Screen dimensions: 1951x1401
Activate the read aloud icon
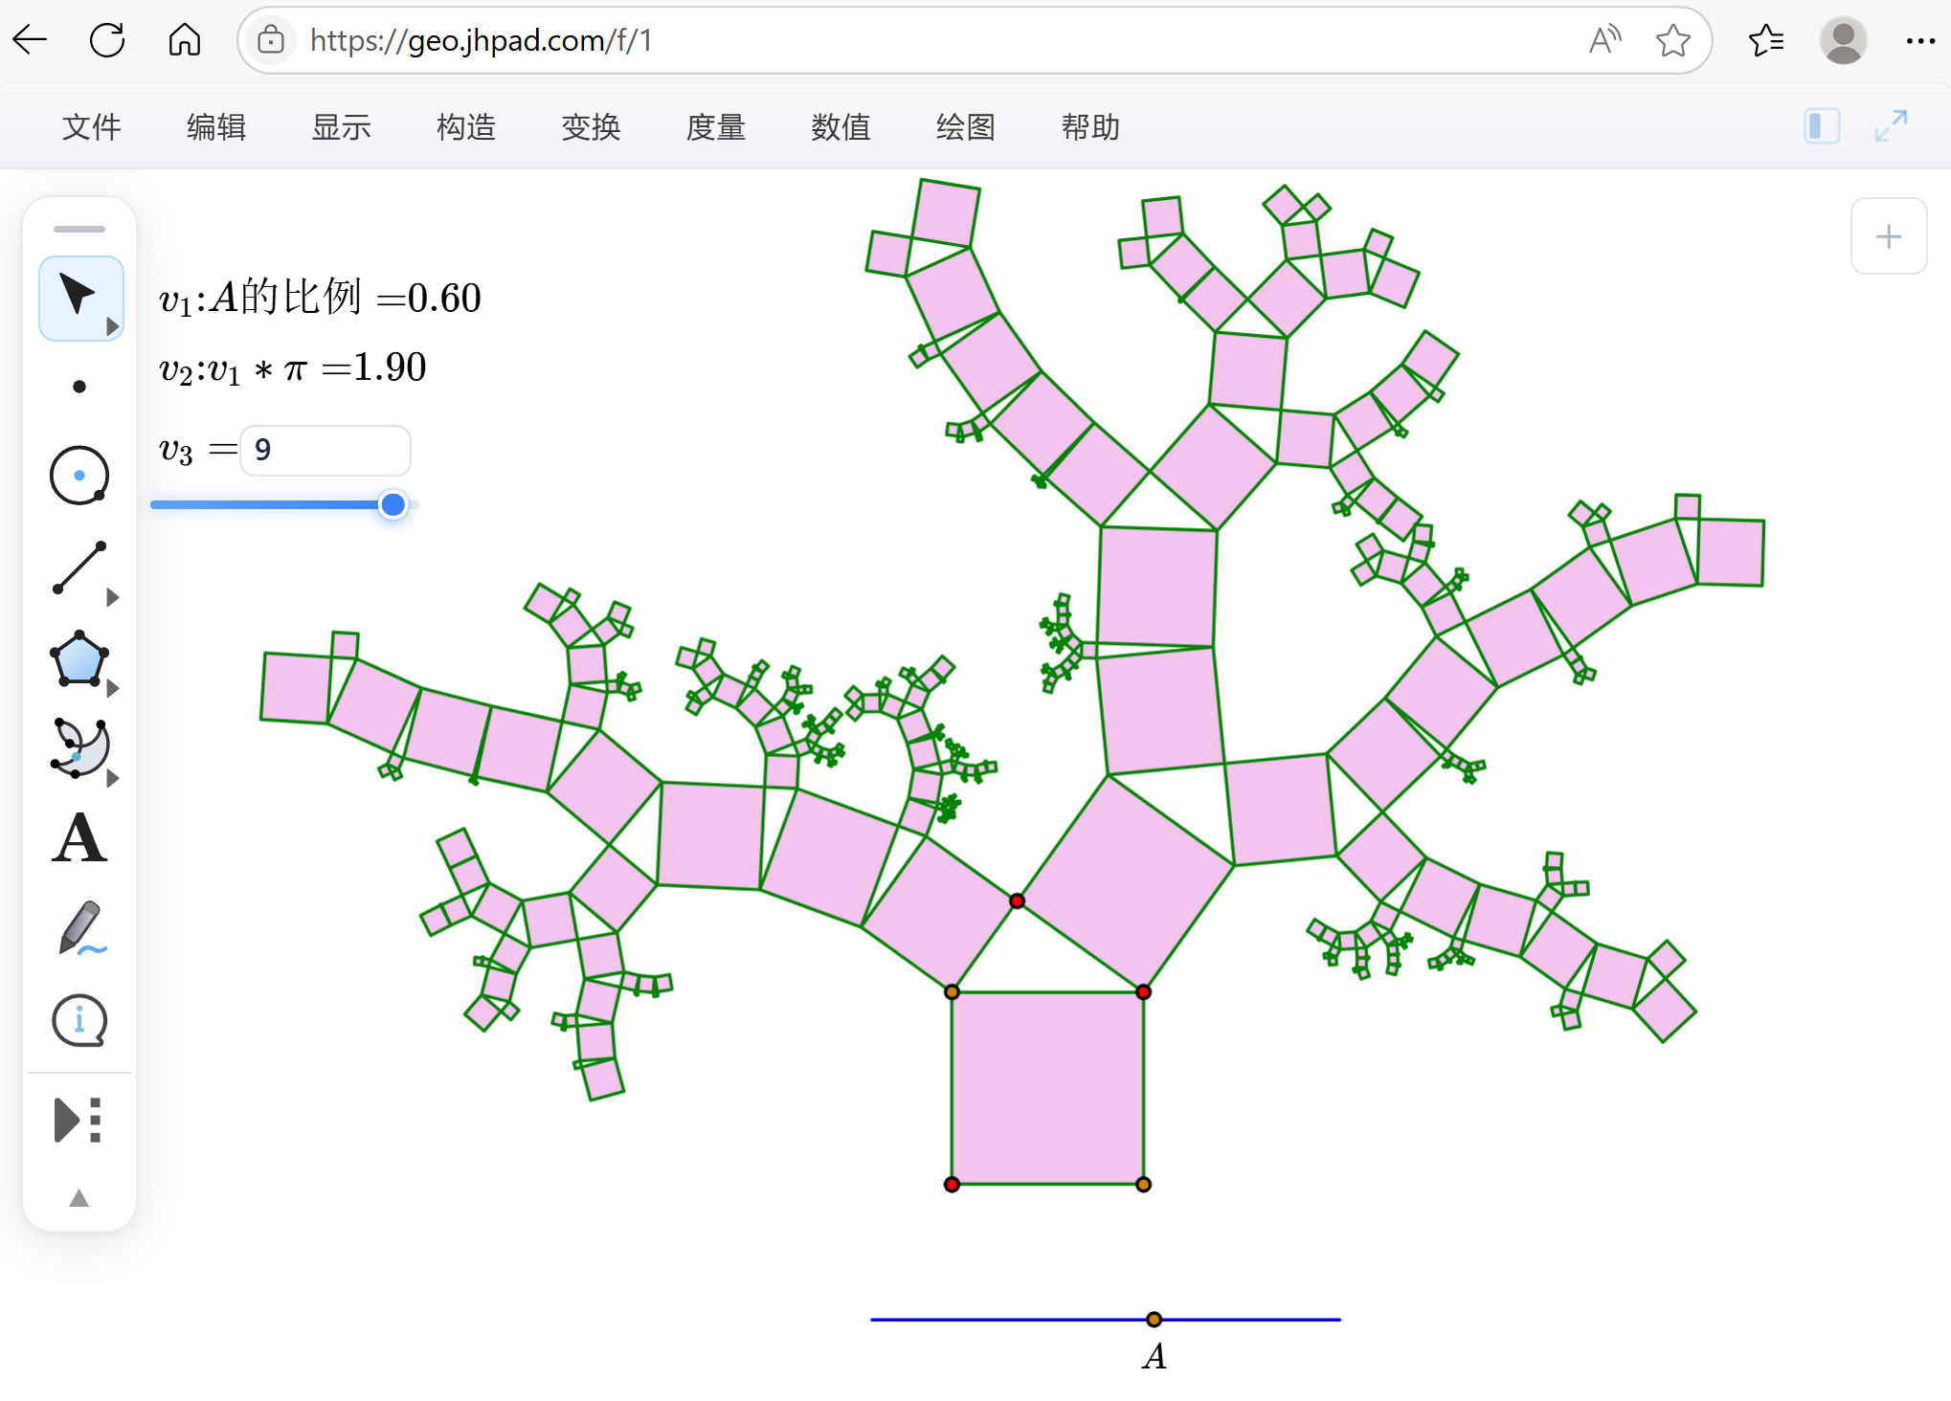pyautogui.click(x=1604, y=40)
